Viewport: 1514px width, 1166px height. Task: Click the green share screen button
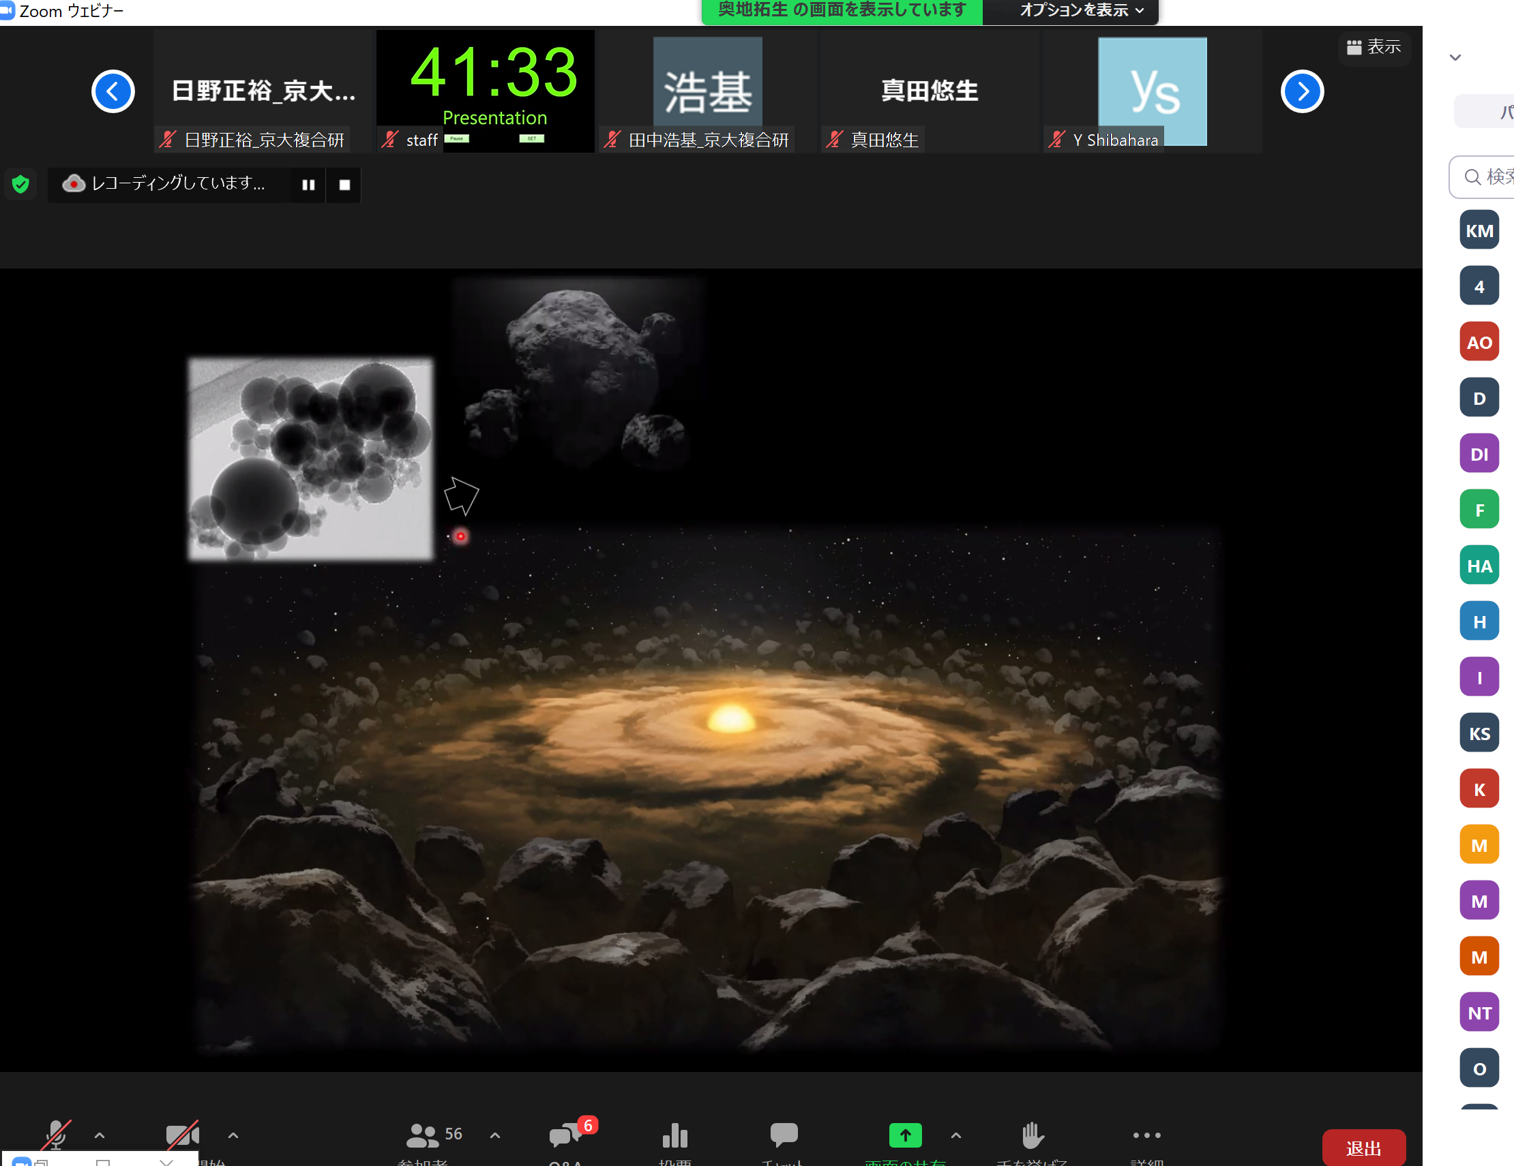tap(906, 1134)
